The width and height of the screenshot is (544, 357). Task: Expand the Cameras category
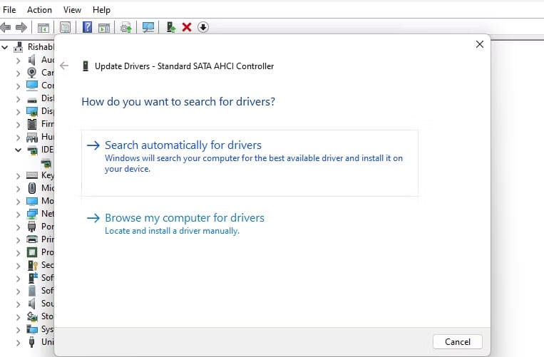(18, 73)
